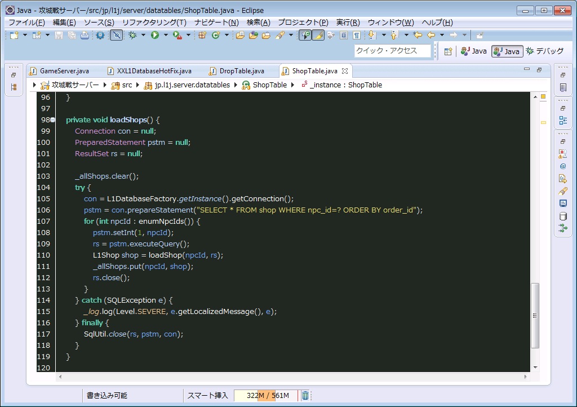Expand the breadcrumb arrow after src
Viewport: 577px width, 407px height.
[x=137, y=85]
